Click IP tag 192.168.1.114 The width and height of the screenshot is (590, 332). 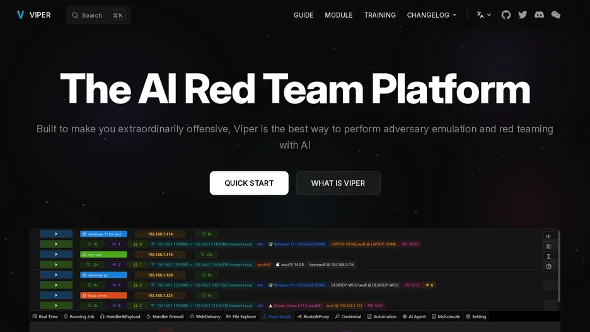(160, 234)
